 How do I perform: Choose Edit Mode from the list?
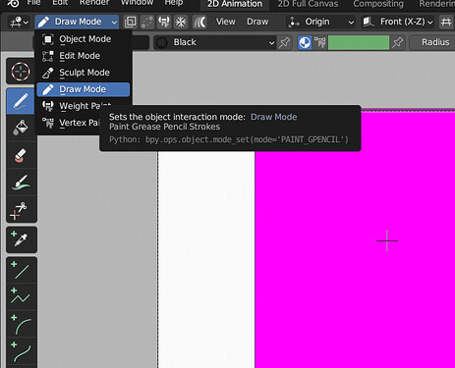coord(84,56)
